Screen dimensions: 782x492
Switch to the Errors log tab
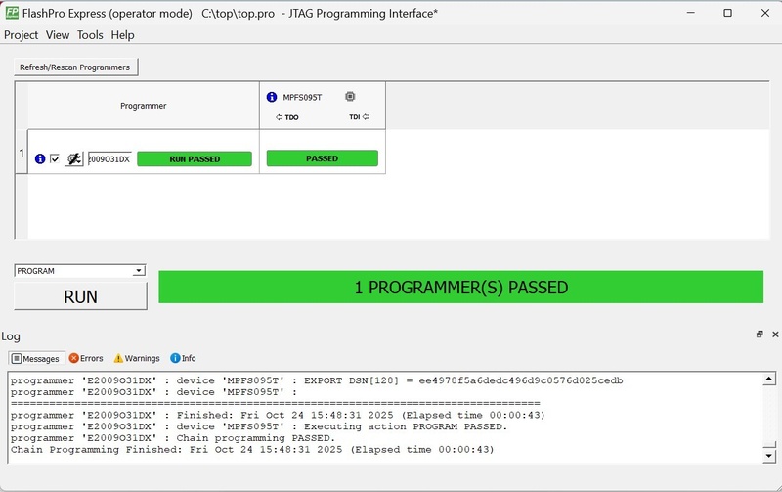86,358
